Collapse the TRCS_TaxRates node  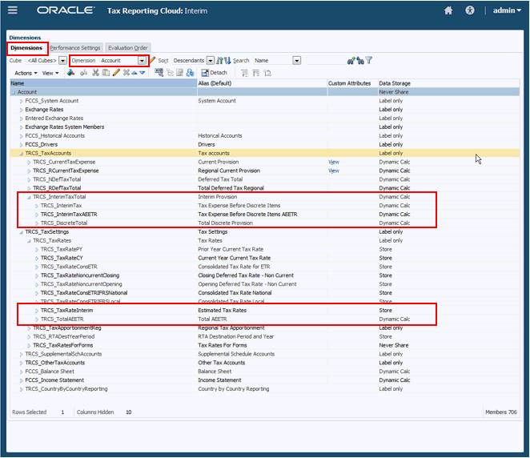pos(29,241)
